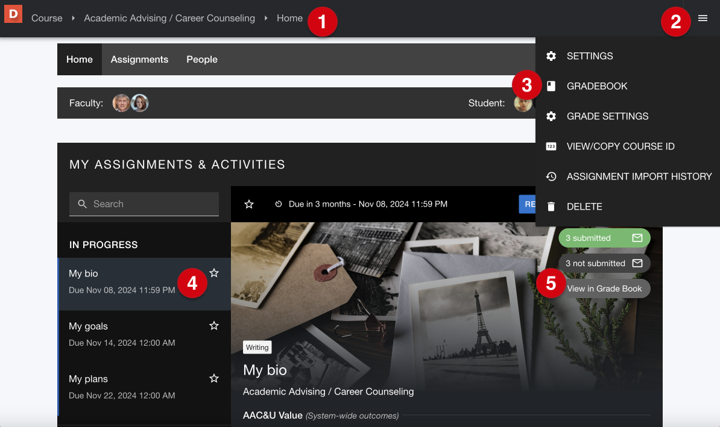The width and height of the screenshot is (720, 427).
Task: Click the 3 not submitted badge
Action: (604, 263)
